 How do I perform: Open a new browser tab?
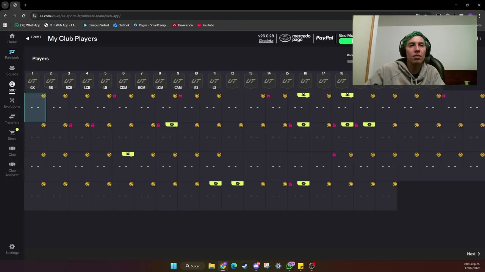tap(25, 5)
